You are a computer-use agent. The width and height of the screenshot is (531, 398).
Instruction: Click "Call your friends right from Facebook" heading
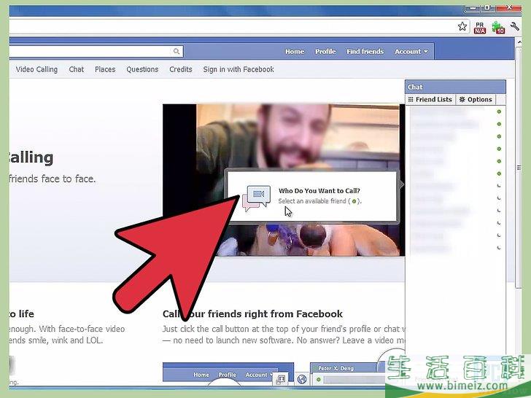coord(252,313)
